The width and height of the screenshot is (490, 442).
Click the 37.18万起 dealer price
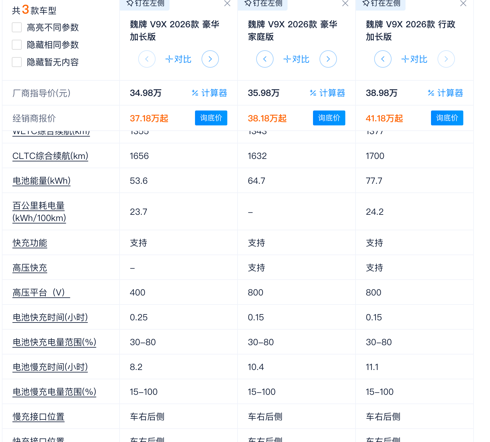149,118
